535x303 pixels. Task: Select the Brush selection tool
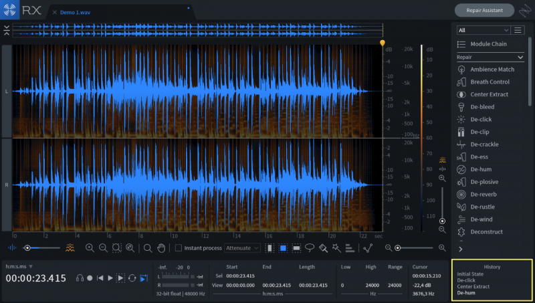point(323,248)
